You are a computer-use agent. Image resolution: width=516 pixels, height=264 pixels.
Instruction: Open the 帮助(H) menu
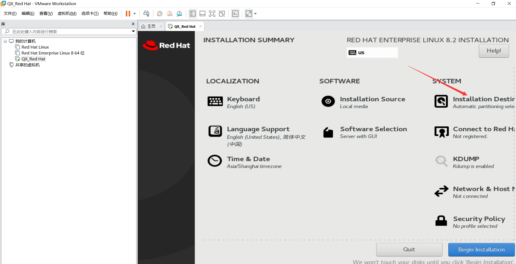[110, 13]
